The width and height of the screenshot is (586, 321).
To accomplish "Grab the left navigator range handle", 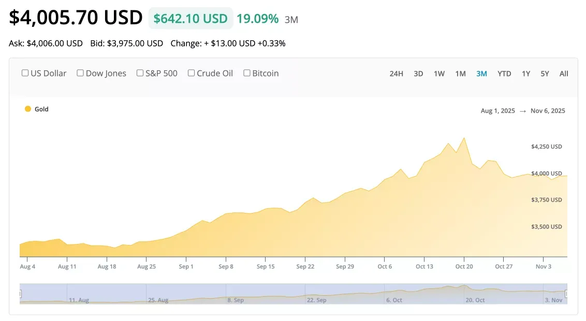I will coord(20,294).
